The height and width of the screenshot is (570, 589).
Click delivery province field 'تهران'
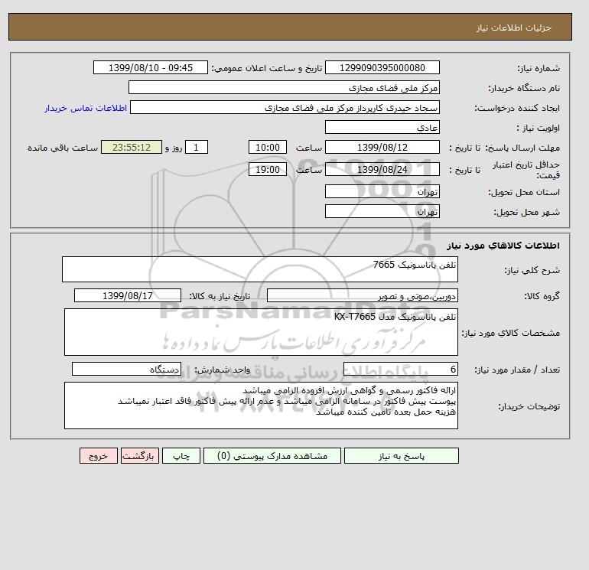382,191
